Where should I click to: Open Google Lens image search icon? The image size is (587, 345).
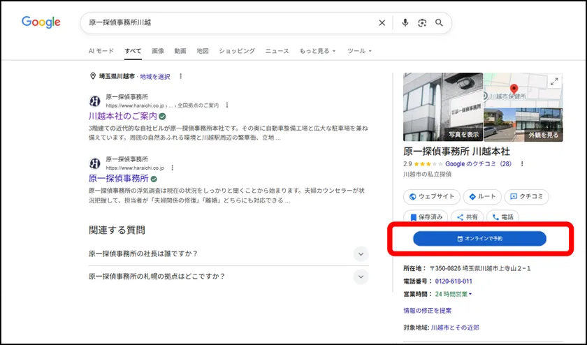point(422,23)
